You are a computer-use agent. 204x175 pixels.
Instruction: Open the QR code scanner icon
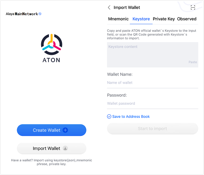pos(193,7)
